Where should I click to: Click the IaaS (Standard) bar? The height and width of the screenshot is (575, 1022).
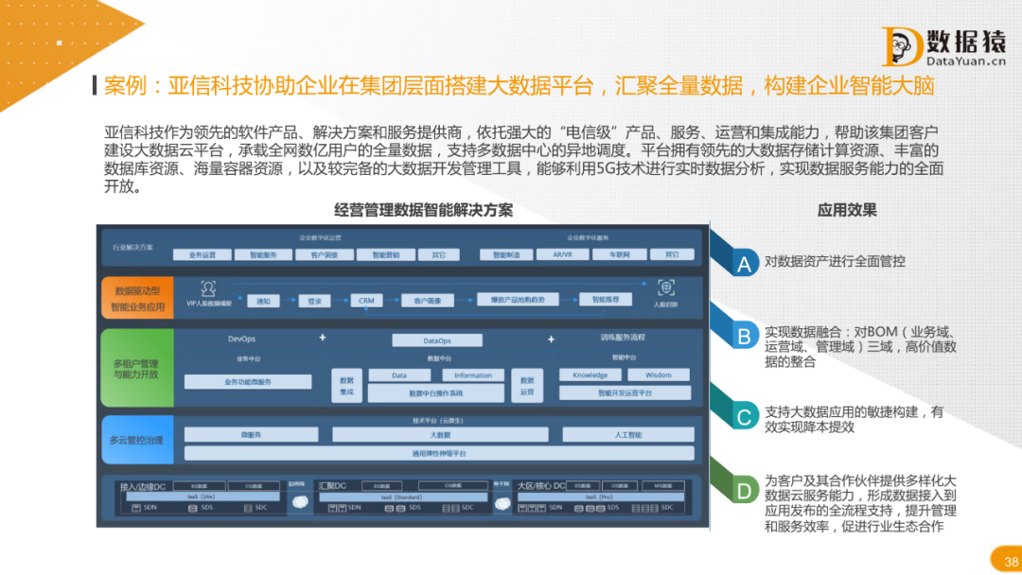[x=403, y=497]
